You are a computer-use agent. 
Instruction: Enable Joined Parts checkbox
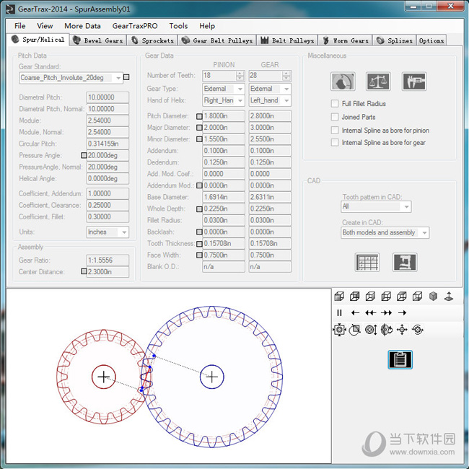click(x=335, y=117)
